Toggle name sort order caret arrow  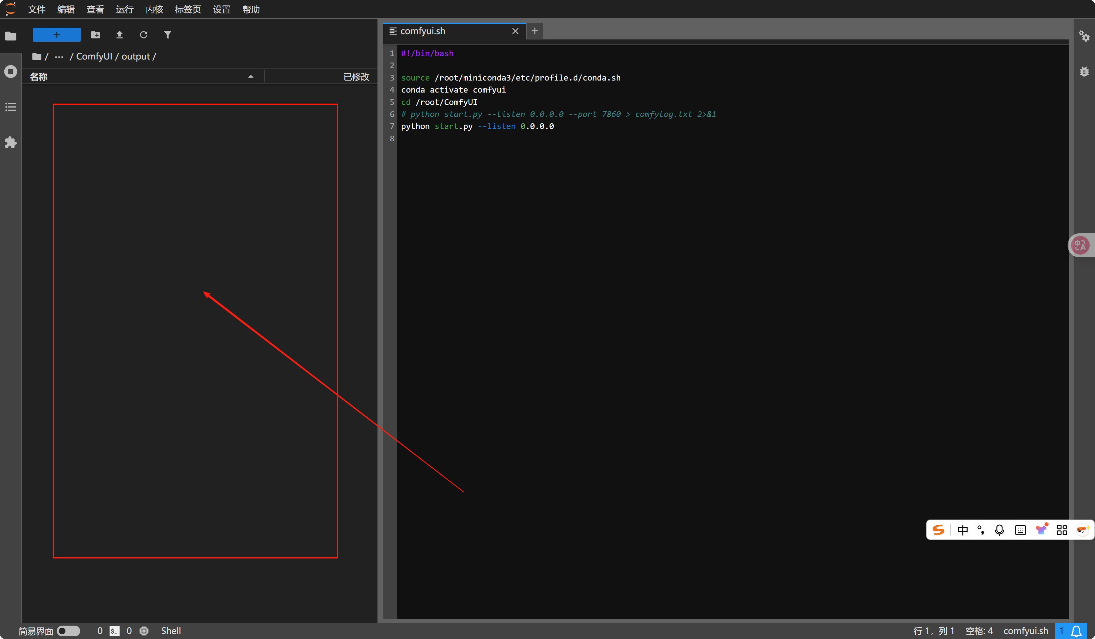[x=251, y=77]
